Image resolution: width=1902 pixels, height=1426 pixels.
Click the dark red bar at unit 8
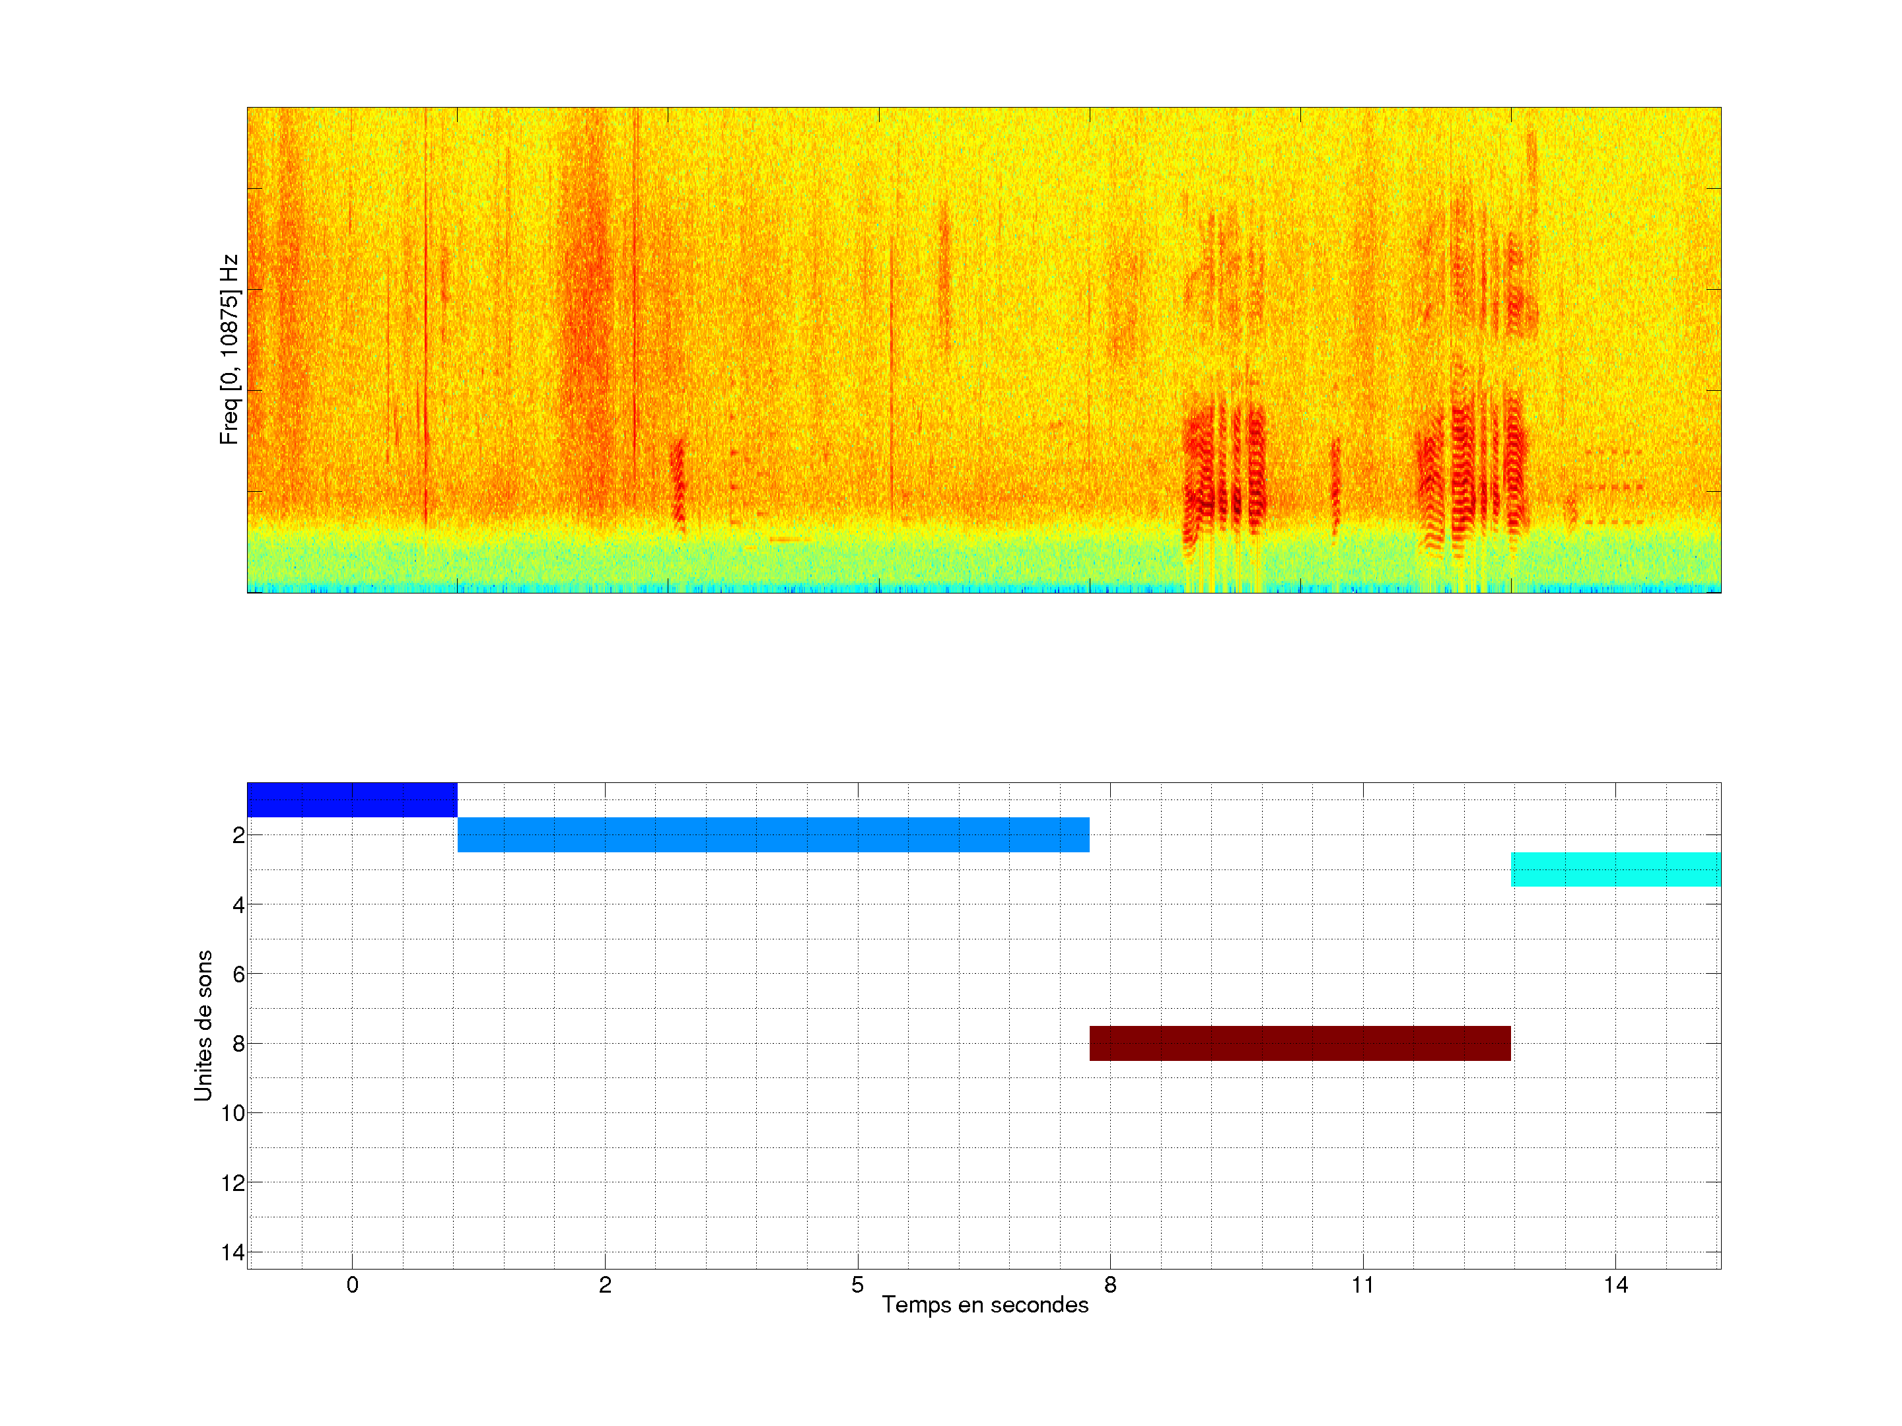[1299, 1042]
